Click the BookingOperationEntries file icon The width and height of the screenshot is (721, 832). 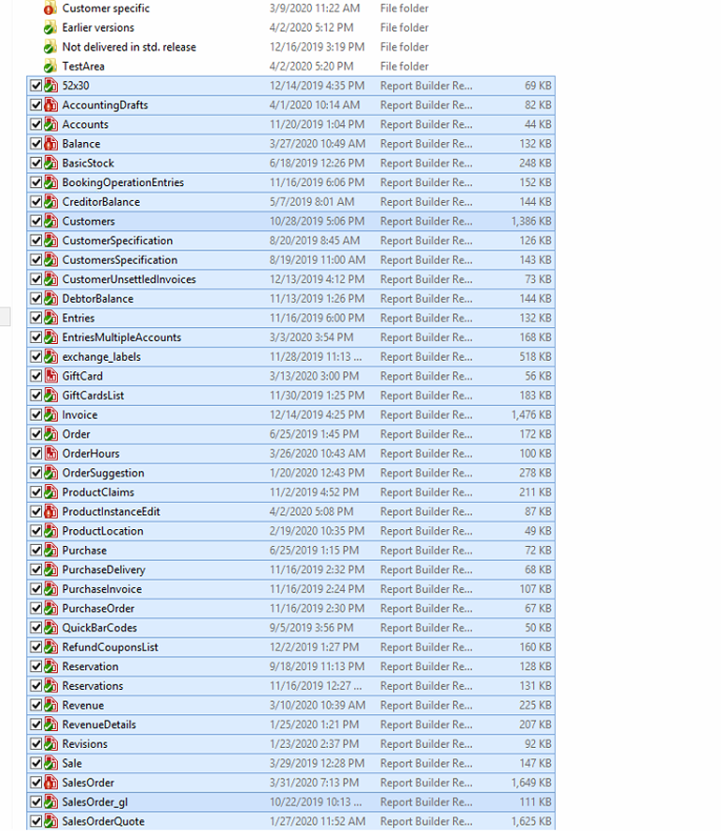50,182
